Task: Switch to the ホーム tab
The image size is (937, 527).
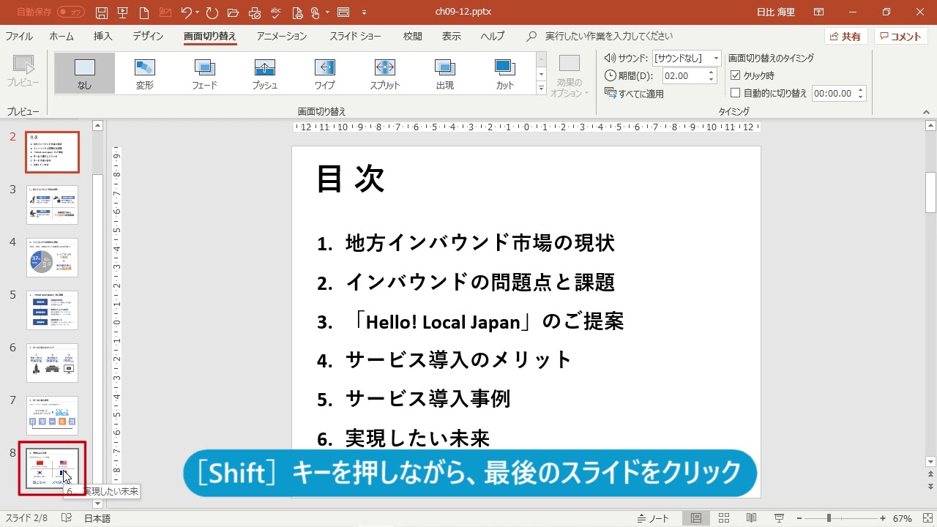Action: pos(61,37)
